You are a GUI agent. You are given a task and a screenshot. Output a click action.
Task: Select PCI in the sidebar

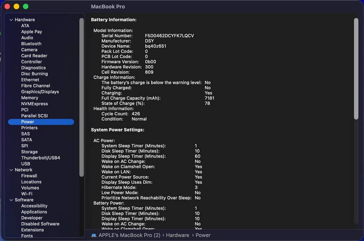pos(25,110)
